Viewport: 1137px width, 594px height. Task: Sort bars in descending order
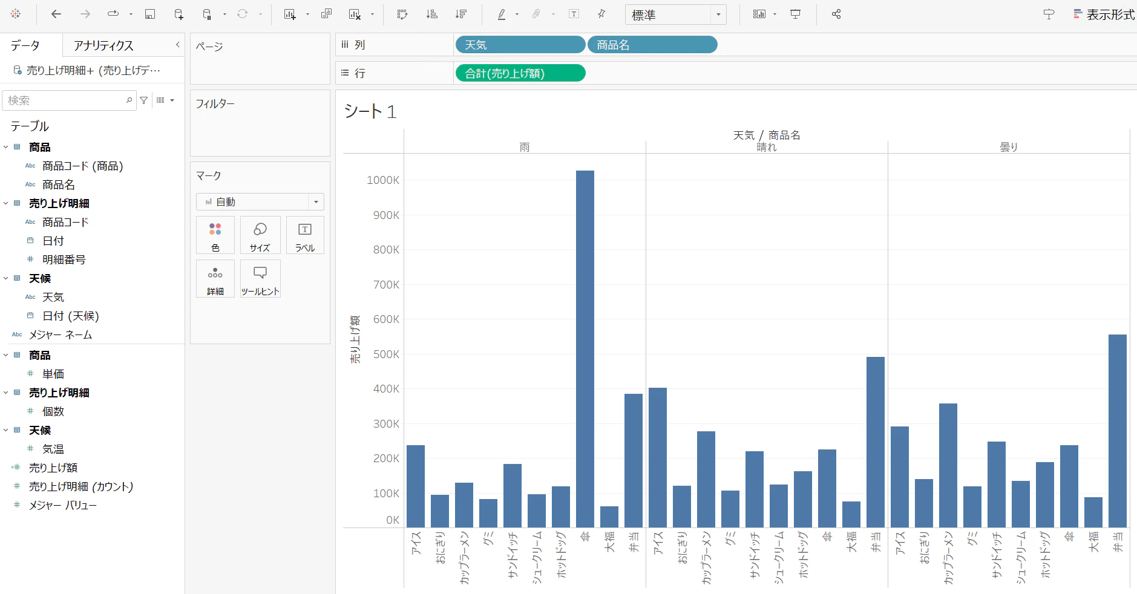(461, 14)
